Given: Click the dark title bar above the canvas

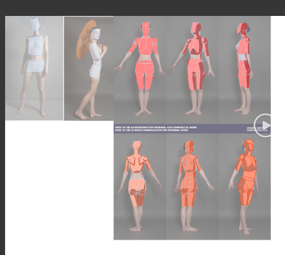Looking at the screenshot, I should pyautogui.click(x=142, y=8).
